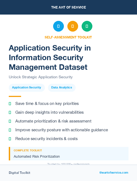
Task: Click text Automate prioritization & risk assessment
Action: point(53,121)
